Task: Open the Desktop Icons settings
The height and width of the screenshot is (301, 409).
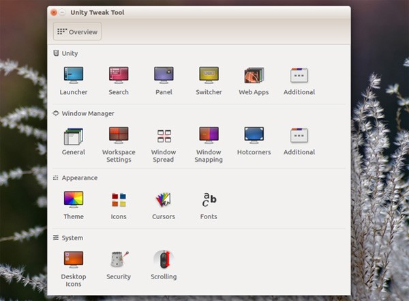Action: coord(74,260)
